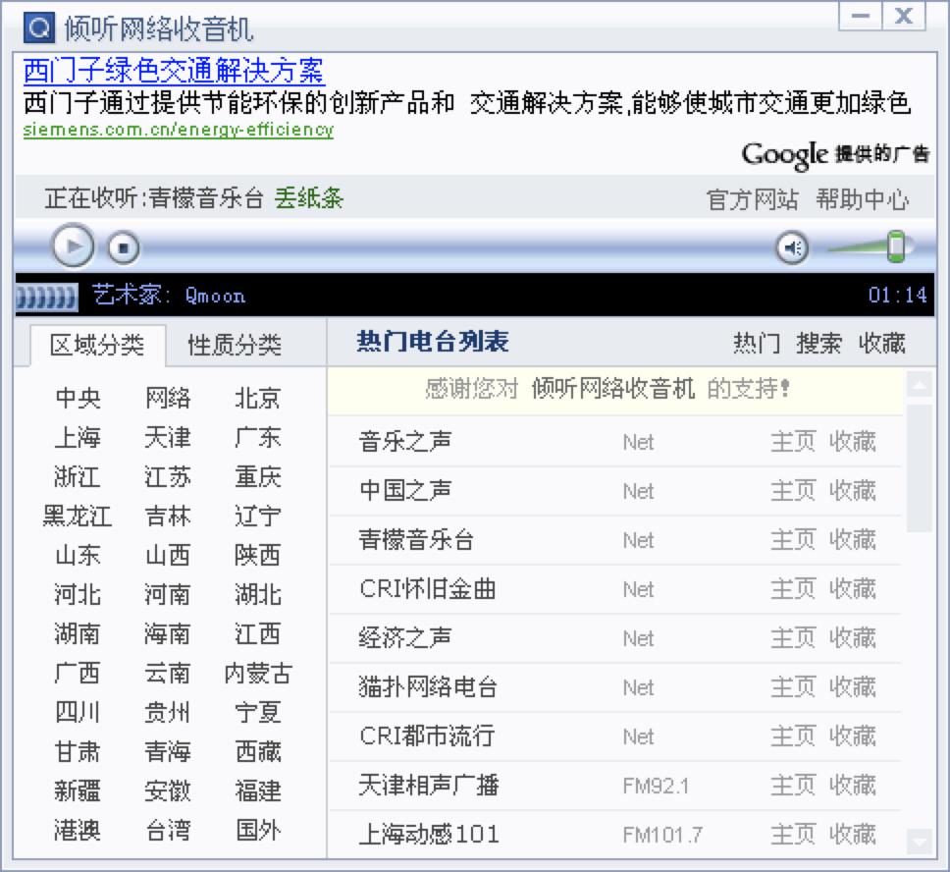The image size is (950, 872).
Task: Click the 倾听网络收音机 link in thanks banner
Action: point(612,389)
